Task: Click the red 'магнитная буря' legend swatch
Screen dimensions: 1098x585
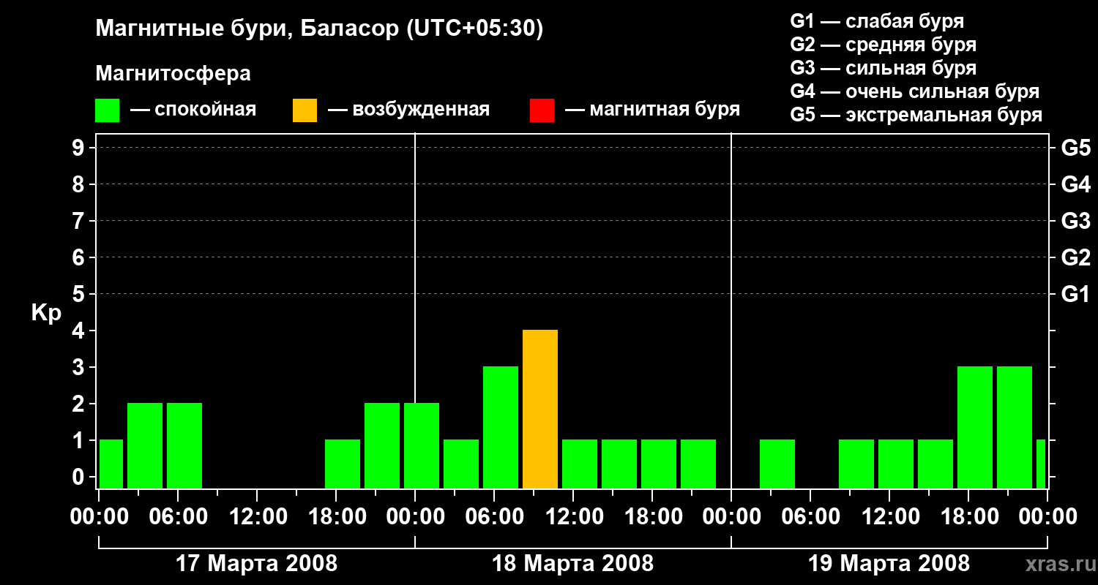Action: tap(542, 110)
